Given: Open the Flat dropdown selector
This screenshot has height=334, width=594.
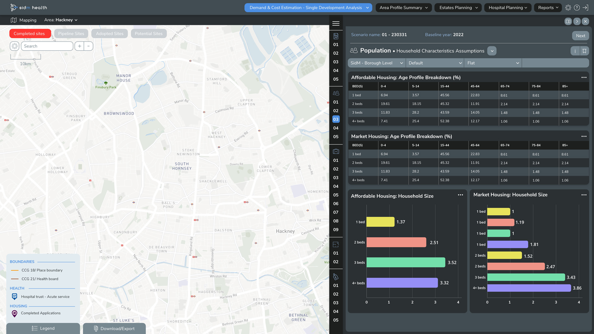Looking at the screenshot, I should pyautogui.click(x=493, y=63).
